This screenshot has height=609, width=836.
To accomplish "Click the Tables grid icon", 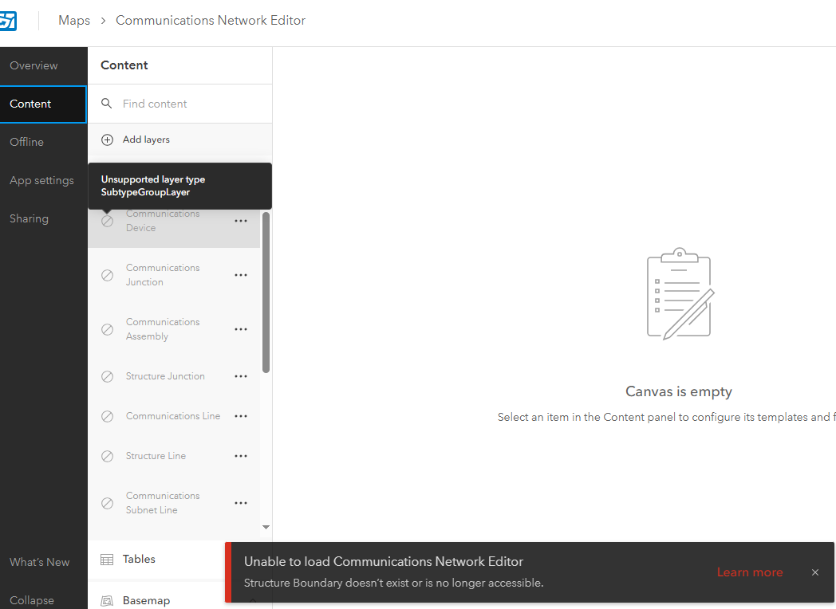I will (x=107, y=560).
